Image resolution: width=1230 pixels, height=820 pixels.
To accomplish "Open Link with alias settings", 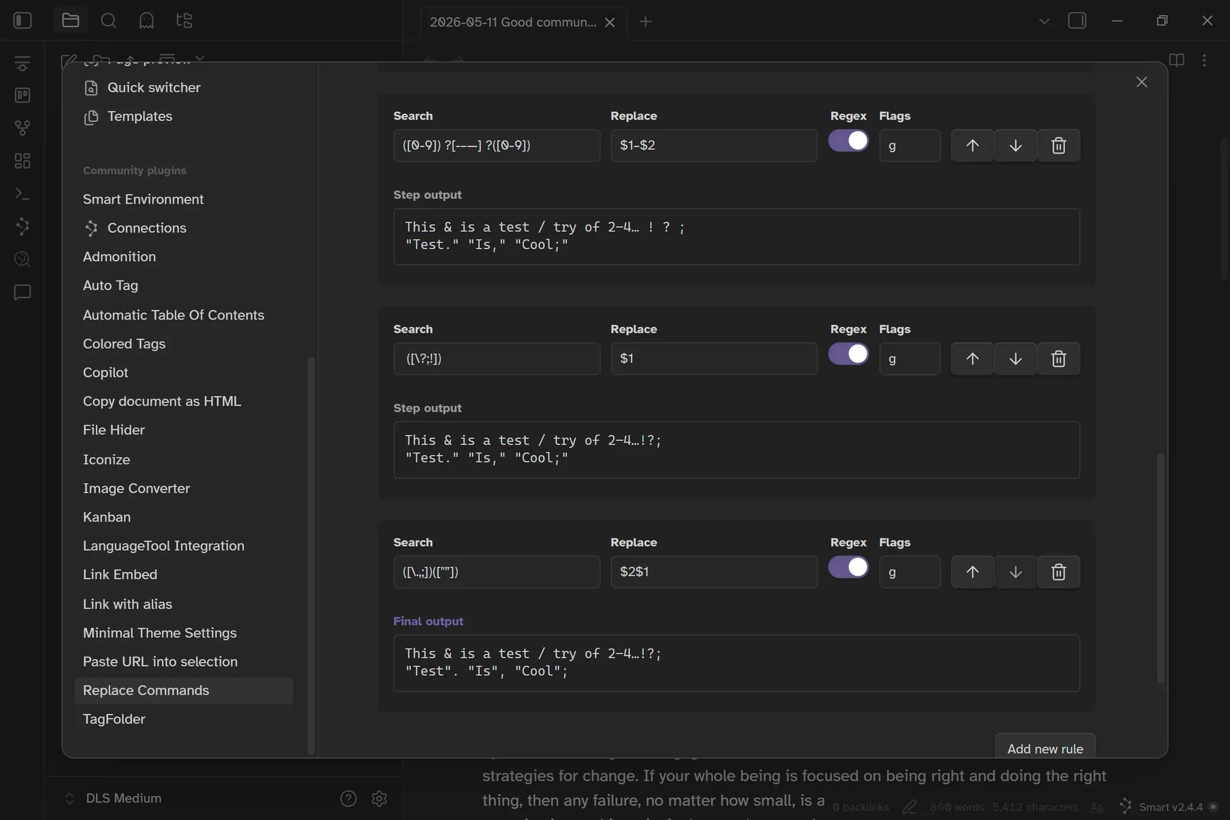I will pos(184,604).
